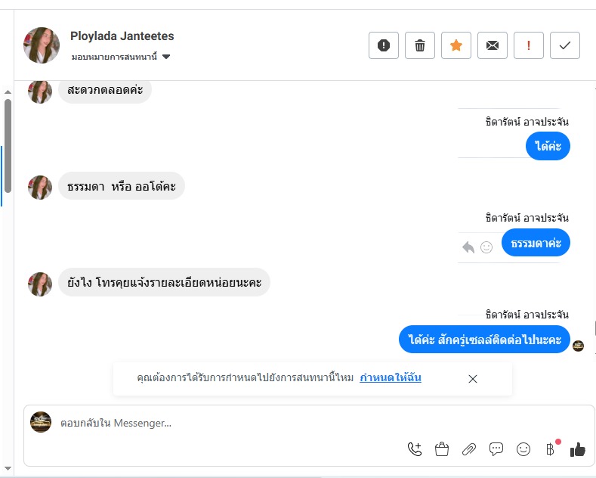Open saved replies speech bubble icon
This screenshot has height=478, width=596.
click(496, 449)
